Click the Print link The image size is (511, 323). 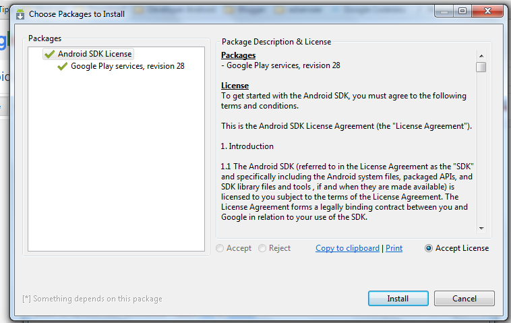pos(394,248)
